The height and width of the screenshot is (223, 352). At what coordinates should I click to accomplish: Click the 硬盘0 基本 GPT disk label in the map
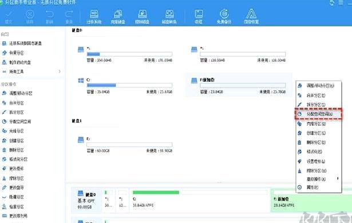[x=86, y=200]
